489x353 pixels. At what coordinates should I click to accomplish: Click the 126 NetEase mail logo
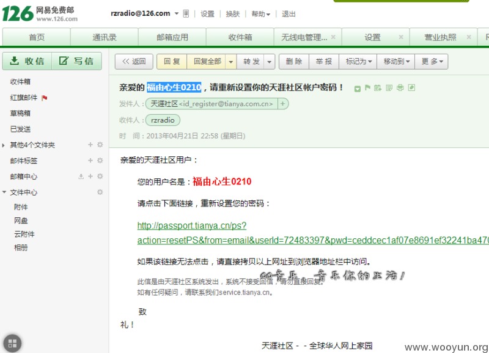pos(40,14)
